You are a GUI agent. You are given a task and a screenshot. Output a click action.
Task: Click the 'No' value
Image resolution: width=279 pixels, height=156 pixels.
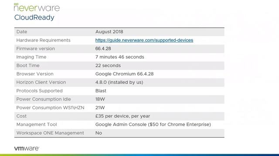tap(99, 133)
